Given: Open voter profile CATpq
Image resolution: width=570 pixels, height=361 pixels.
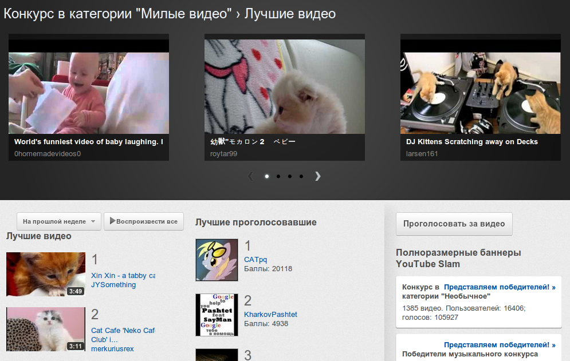Looking at the screenshot, I should pyautogui.click(x=255, y=259).
